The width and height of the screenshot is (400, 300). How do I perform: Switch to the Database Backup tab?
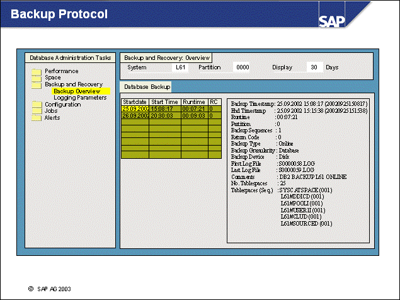[146, 86]
